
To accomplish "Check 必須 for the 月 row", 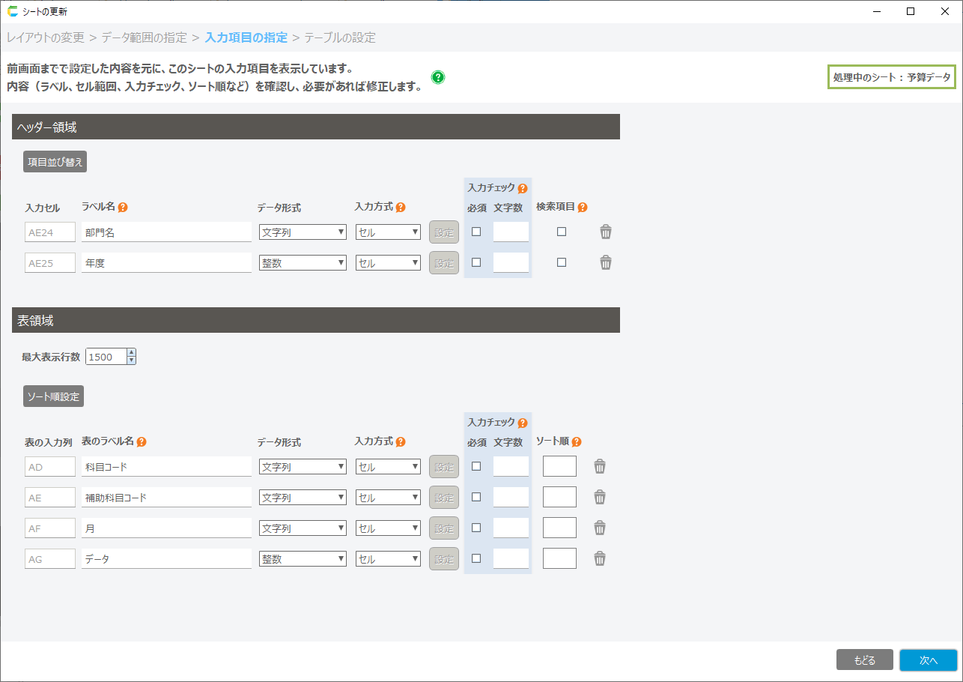I will click(476, 528).
